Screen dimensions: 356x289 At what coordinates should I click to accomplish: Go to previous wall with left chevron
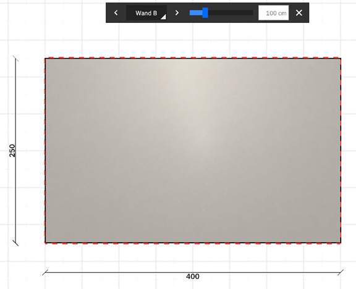[116, 13]
